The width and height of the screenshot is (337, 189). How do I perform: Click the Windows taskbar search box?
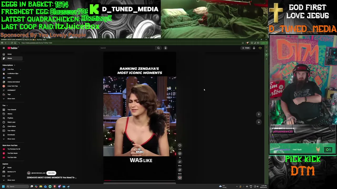click(x=17, y=187)
